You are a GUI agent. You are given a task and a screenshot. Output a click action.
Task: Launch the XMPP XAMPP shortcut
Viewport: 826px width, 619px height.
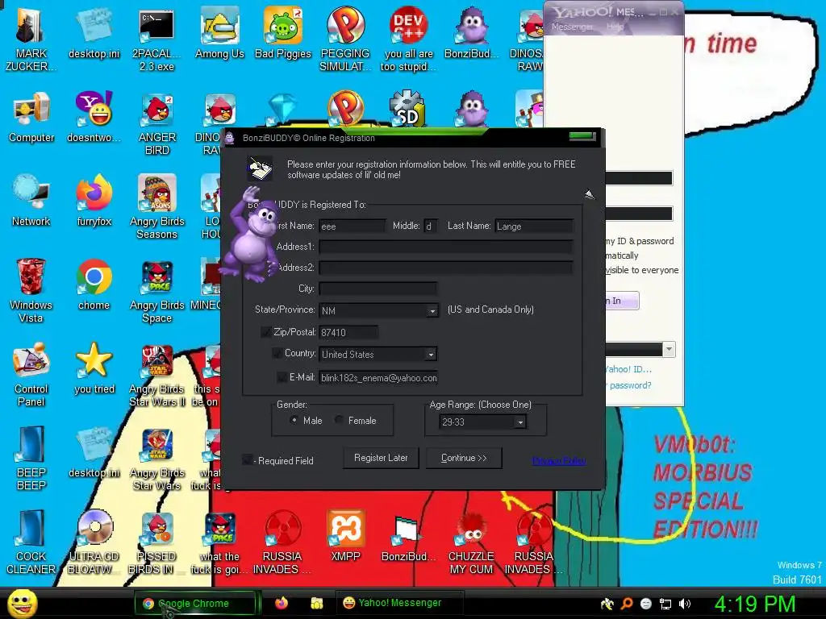point(345,536)
